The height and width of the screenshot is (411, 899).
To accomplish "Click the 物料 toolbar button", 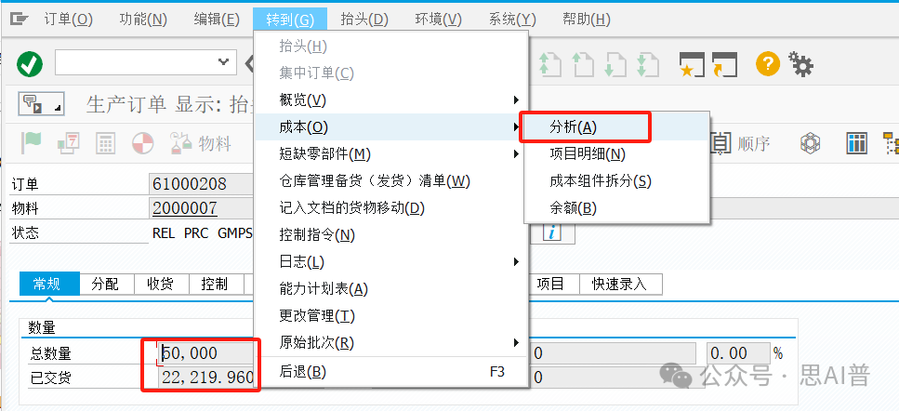I will click(201, 143).
